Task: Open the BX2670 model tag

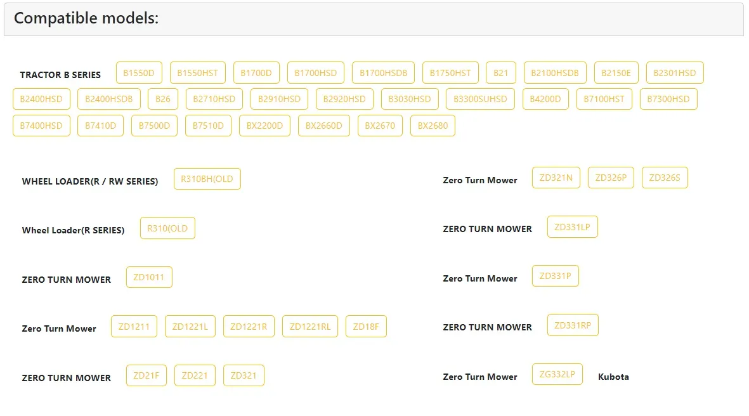Action: point(380,126)
